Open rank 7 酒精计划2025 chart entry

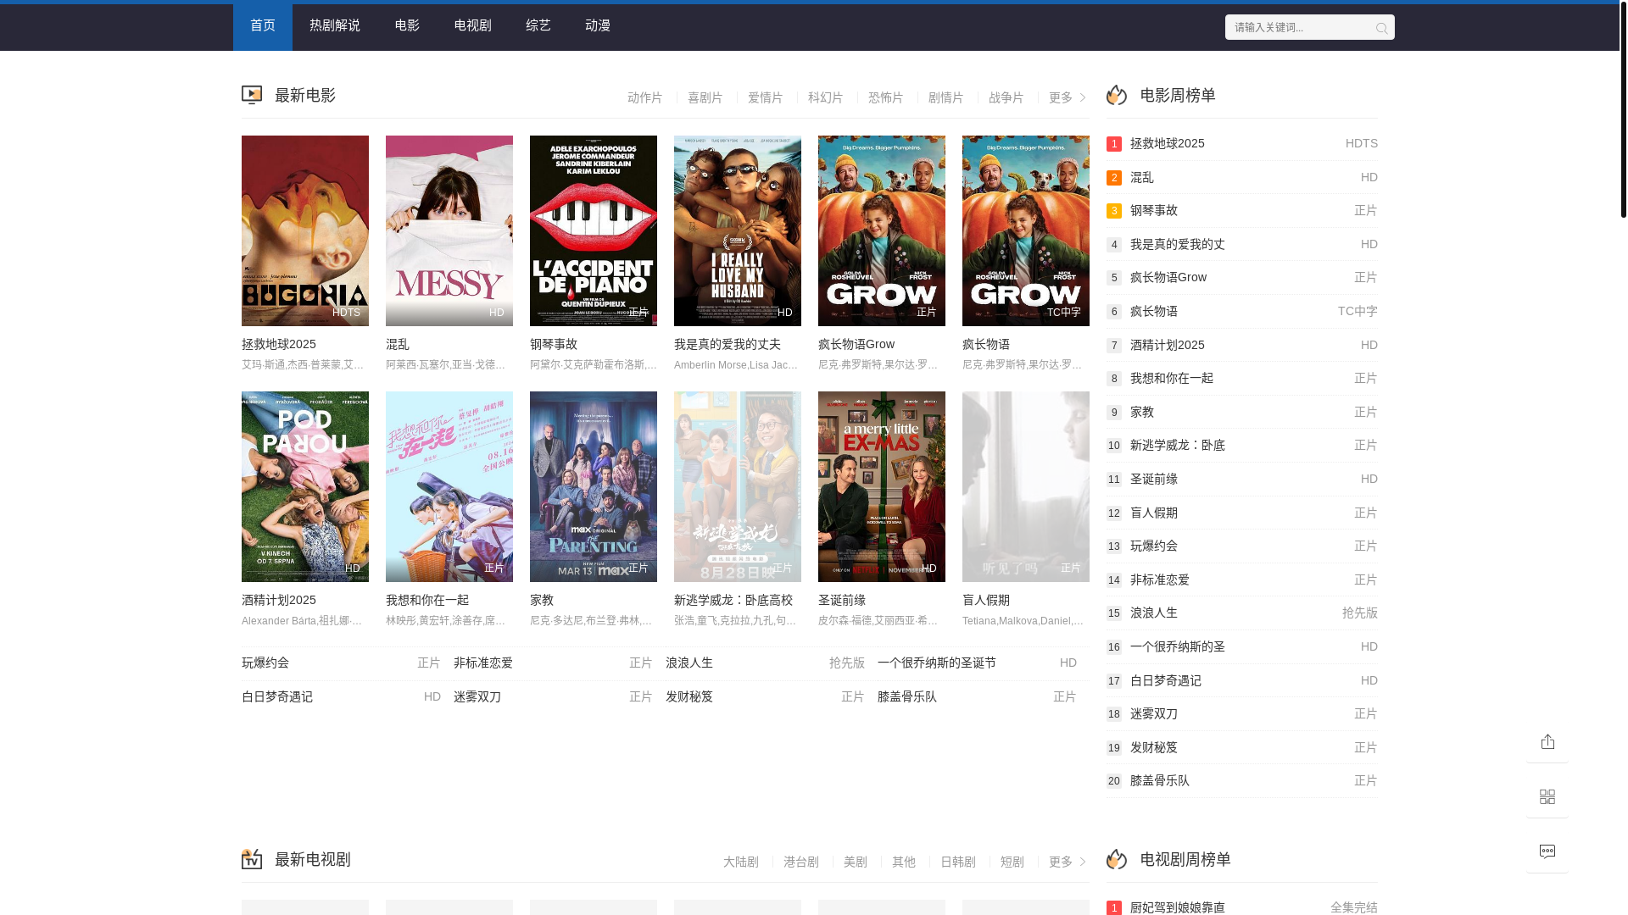[x=1242, y=345]
